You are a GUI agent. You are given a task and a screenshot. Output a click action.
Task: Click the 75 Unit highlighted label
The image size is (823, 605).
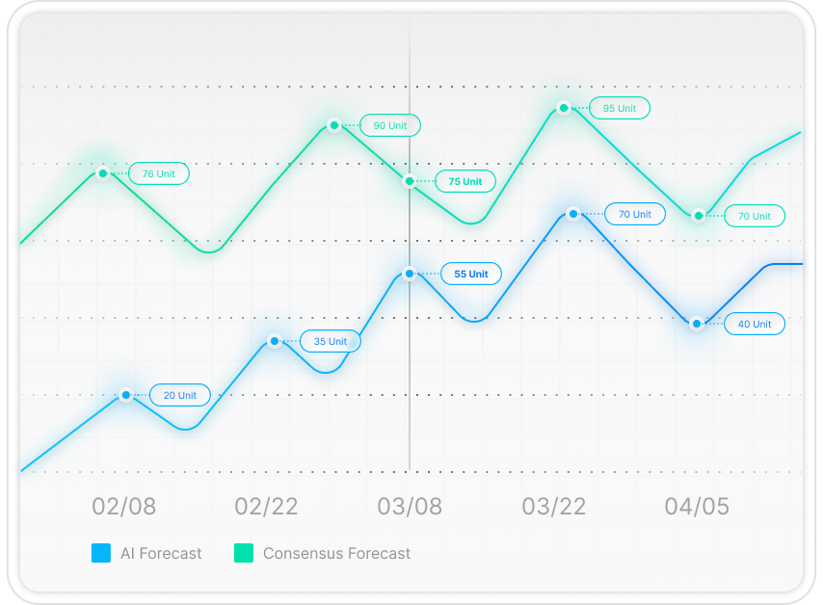[x=465, y=181]
